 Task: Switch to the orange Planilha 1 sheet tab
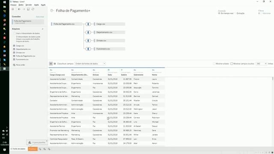[x=33, y=149]
